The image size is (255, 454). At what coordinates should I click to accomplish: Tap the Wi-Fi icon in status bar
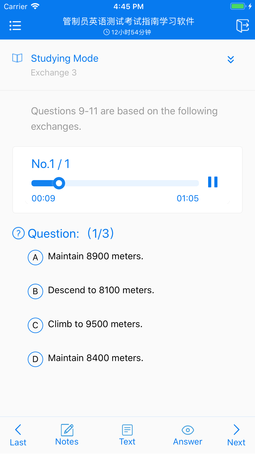(35, 6)
